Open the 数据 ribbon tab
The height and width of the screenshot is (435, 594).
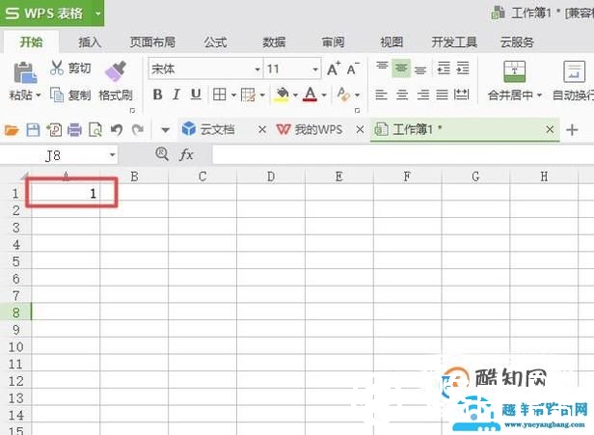coord(274,41)
